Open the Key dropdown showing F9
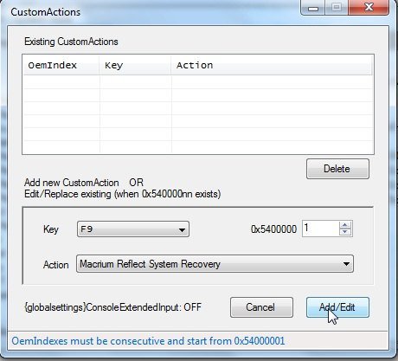Screen dimensions: 398x361 coord(133,229)
